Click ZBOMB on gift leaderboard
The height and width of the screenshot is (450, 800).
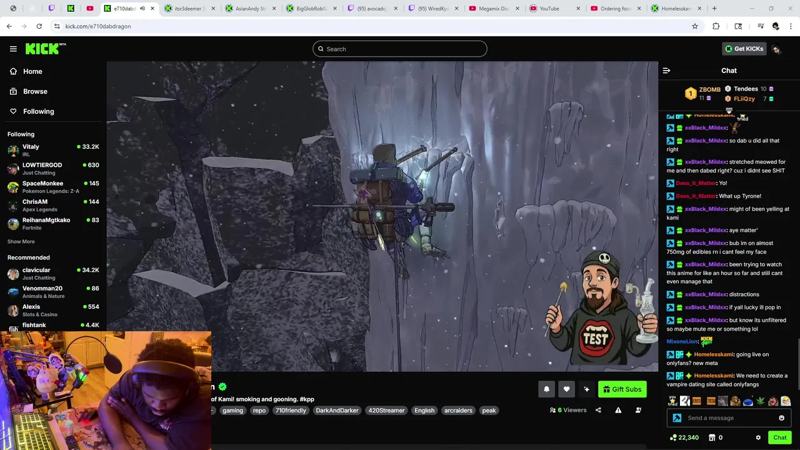point(709,89)
